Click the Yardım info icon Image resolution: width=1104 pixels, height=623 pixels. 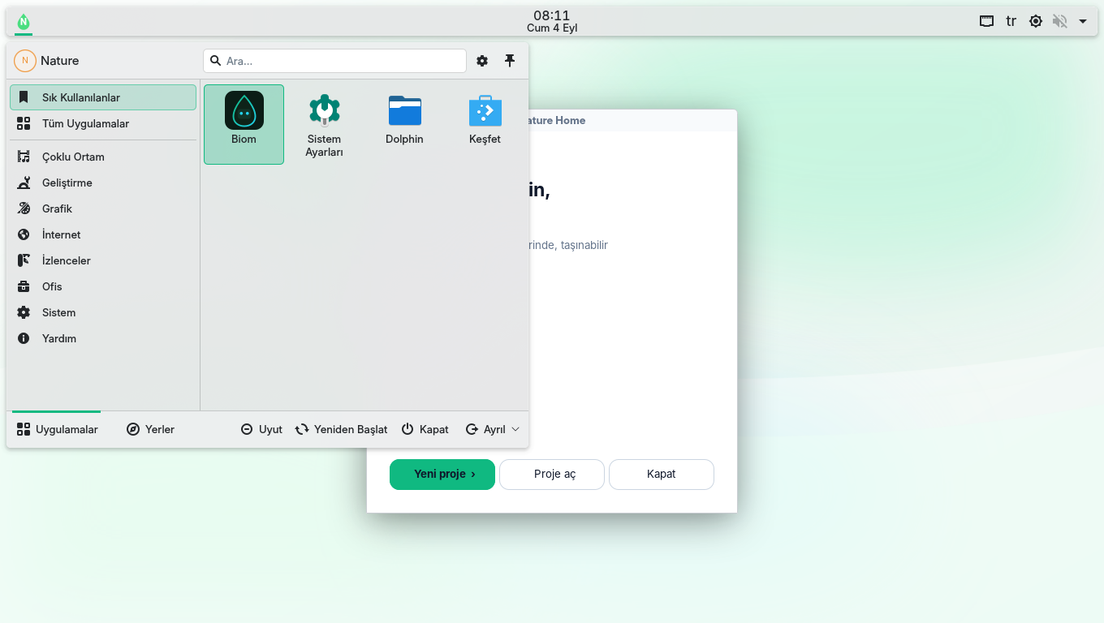[24, 338]
